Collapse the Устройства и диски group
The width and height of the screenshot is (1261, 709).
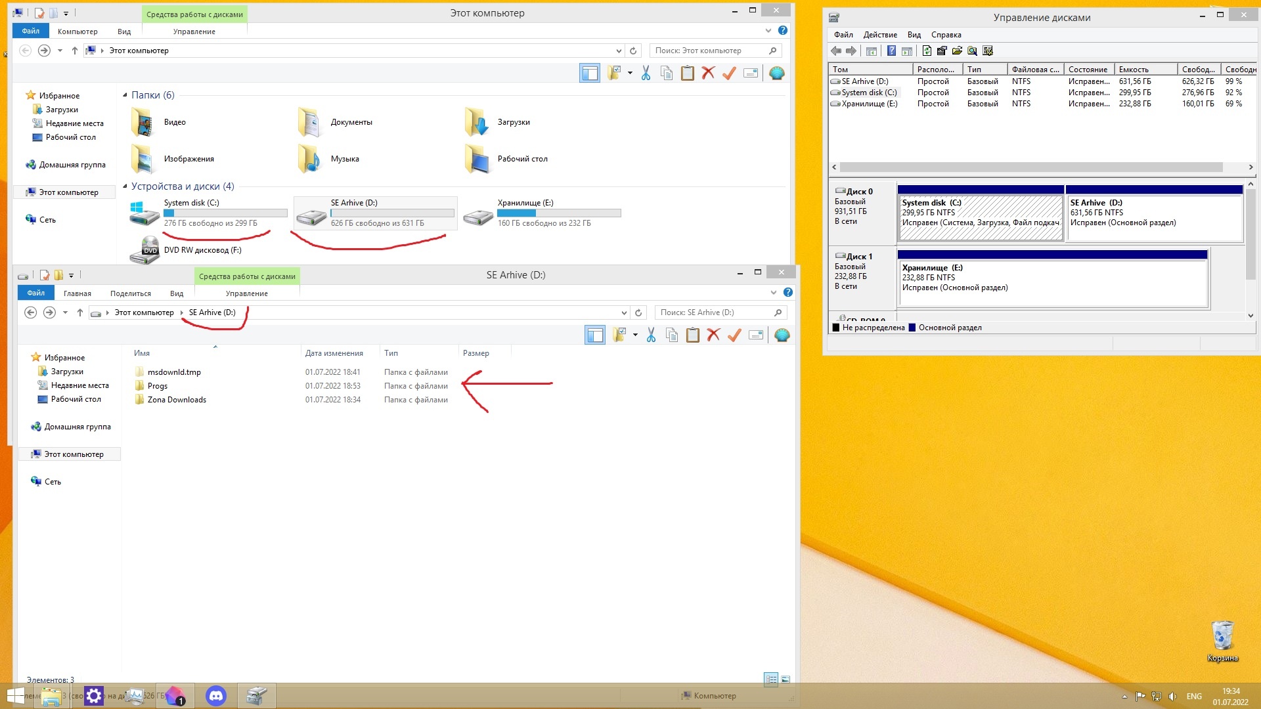click(125, 186)
